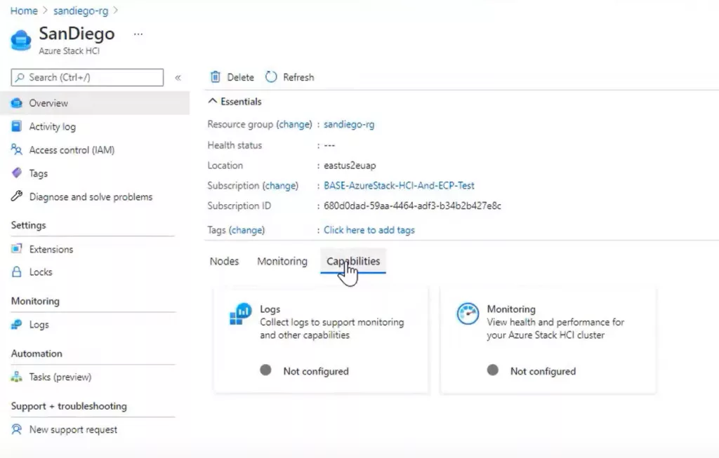Click Refresh button in toolbar
The image size is (719, 458).
290,77
